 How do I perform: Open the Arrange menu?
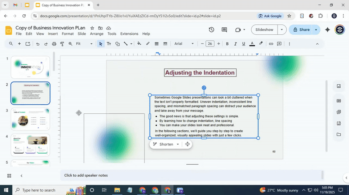click(96, 34)
